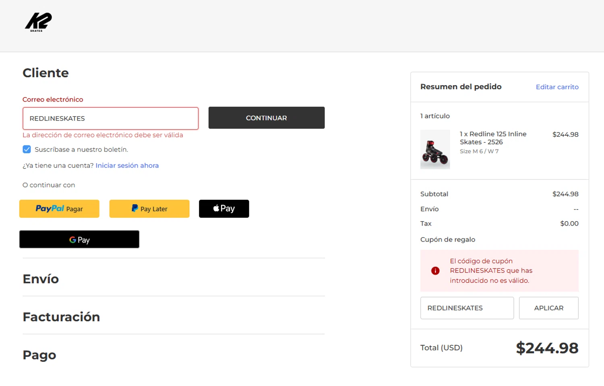Open the Iniciar sesión ahora link
604x386 pixels.
[x=127, y=165]
